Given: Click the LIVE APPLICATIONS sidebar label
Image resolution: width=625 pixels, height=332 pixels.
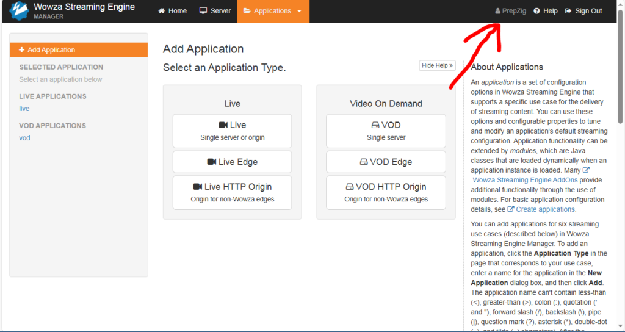Looking at the screenshot, I should tap(52, 96).
